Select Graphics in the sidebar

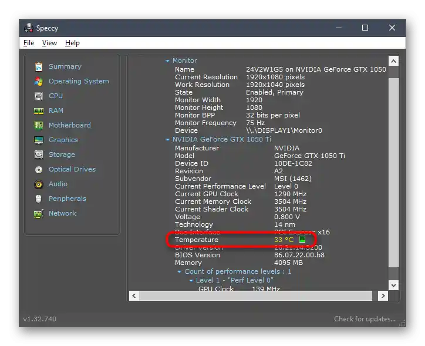click(63, 140)
